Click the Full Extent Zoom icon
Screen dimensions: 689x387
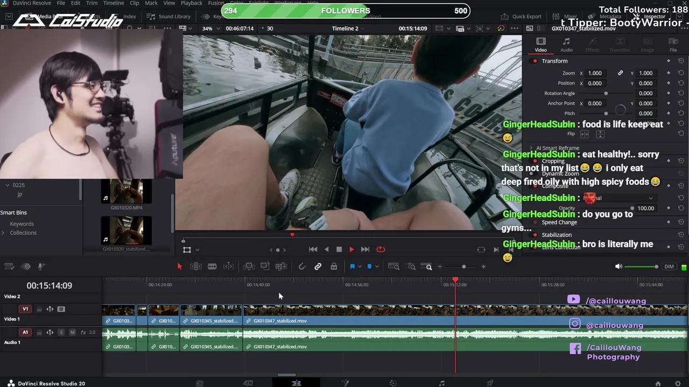click(x=393, y=267)
